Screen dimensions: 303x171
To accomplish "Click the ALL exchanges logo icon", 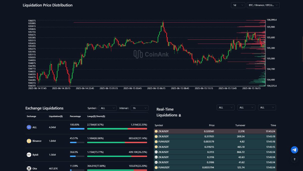I will 29,127.
